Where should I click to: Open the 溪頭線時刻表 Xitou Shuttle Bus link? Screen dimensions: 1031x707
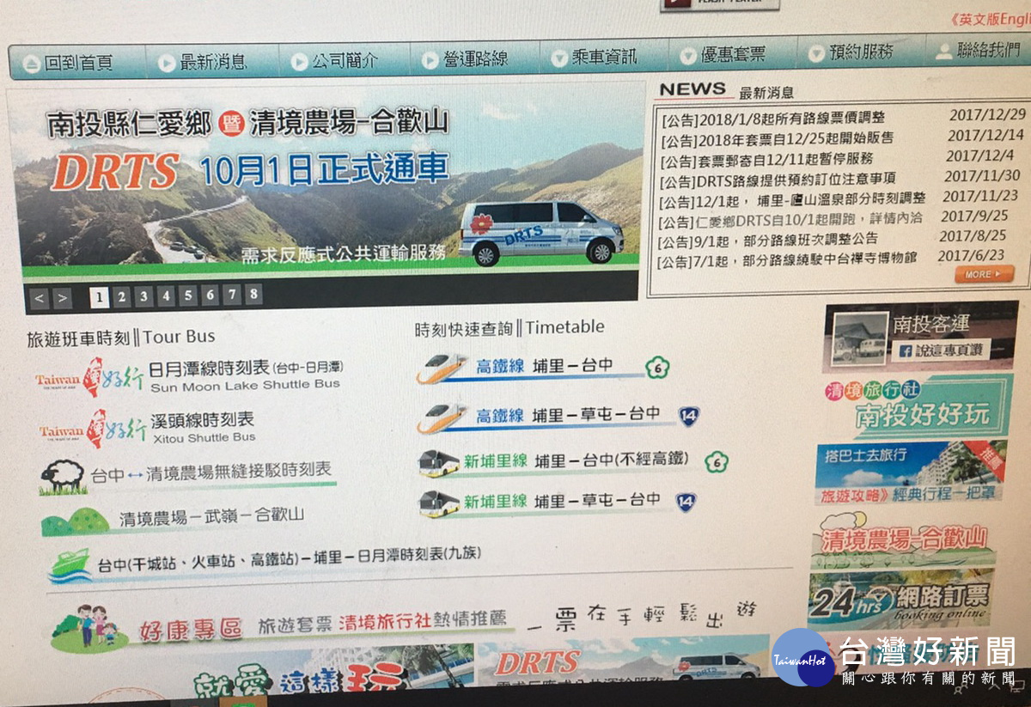pos(203,427)
